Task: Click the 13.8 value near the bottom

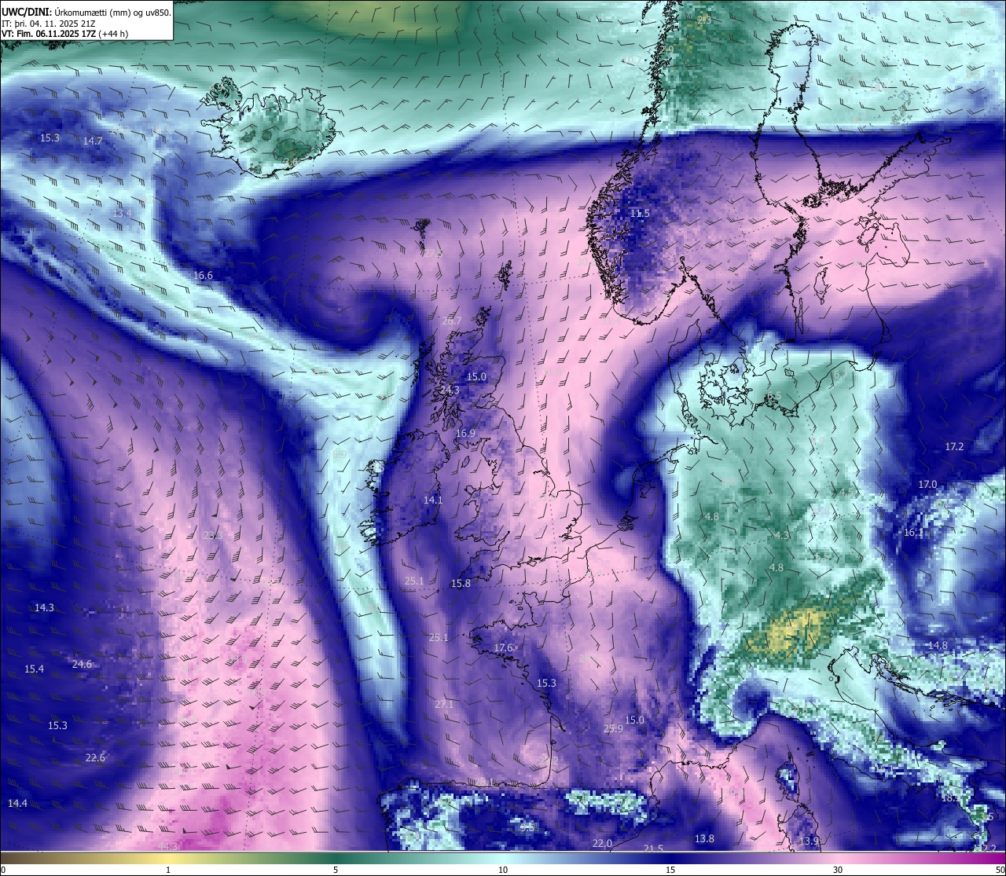Action: 704,839
